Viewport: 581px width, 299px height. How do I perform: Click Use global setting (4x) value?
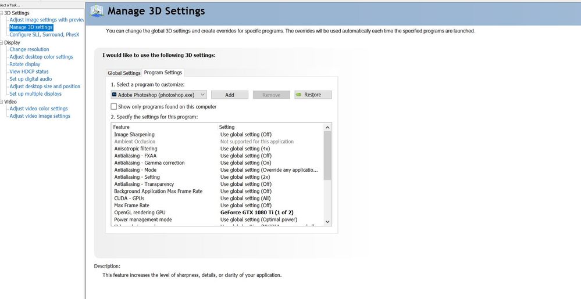(245, 149)
